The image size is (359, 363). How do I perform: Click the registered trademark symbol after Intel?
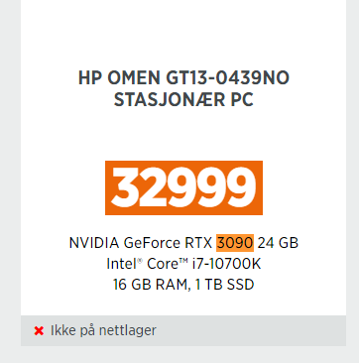tap(140, 261)
